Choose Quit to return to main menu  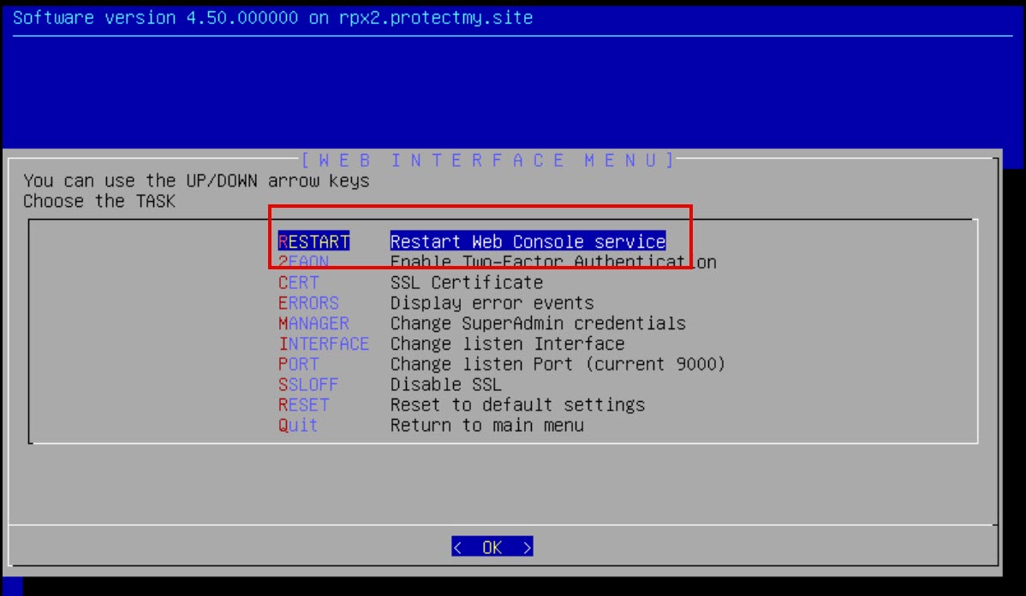click(298, 426)
